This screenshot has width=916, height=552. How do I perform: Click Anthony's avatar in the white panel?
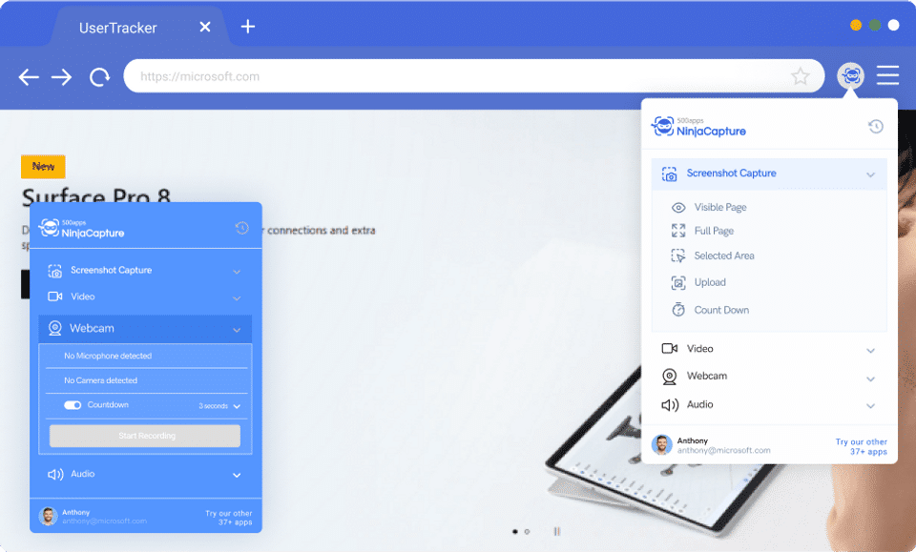662,445
